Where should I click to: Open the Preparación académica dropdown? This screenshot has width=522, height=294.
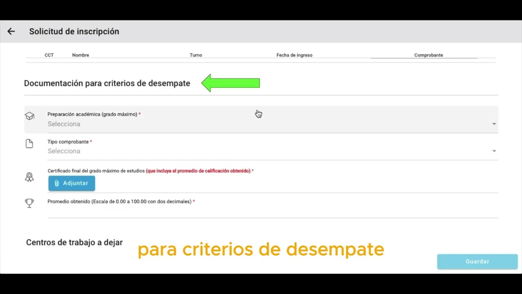pos(261,119)
